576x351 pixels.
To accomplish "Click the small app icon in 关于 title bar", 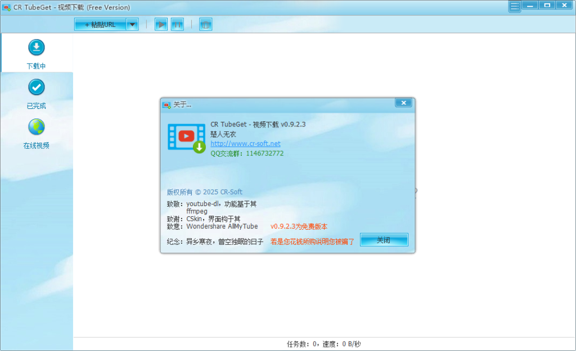I will [166, 105].
